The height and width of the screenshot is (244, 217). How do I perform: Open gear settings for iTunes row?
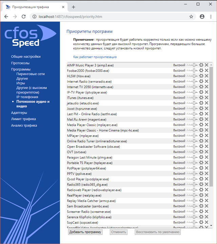click(201, 98)
